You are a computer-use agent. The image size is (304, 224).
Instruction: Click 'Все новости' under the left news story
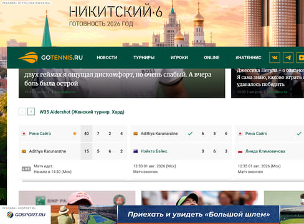click(65, 92)
